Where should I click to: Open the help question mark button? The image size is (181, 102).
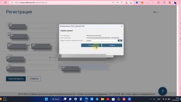click(x=163, y=91)
